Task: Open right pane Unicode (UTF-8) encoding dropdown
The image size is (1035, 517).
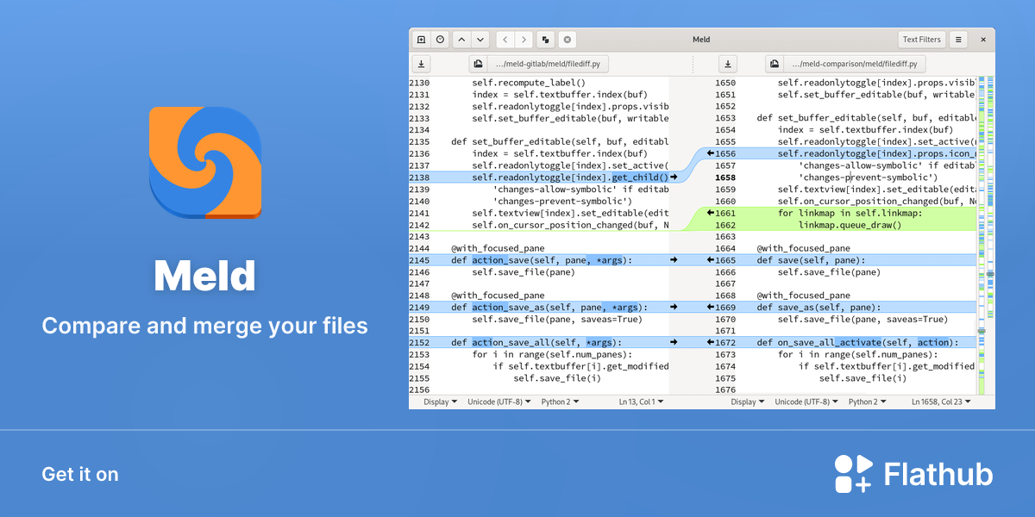Action: [x=807, y=402]
